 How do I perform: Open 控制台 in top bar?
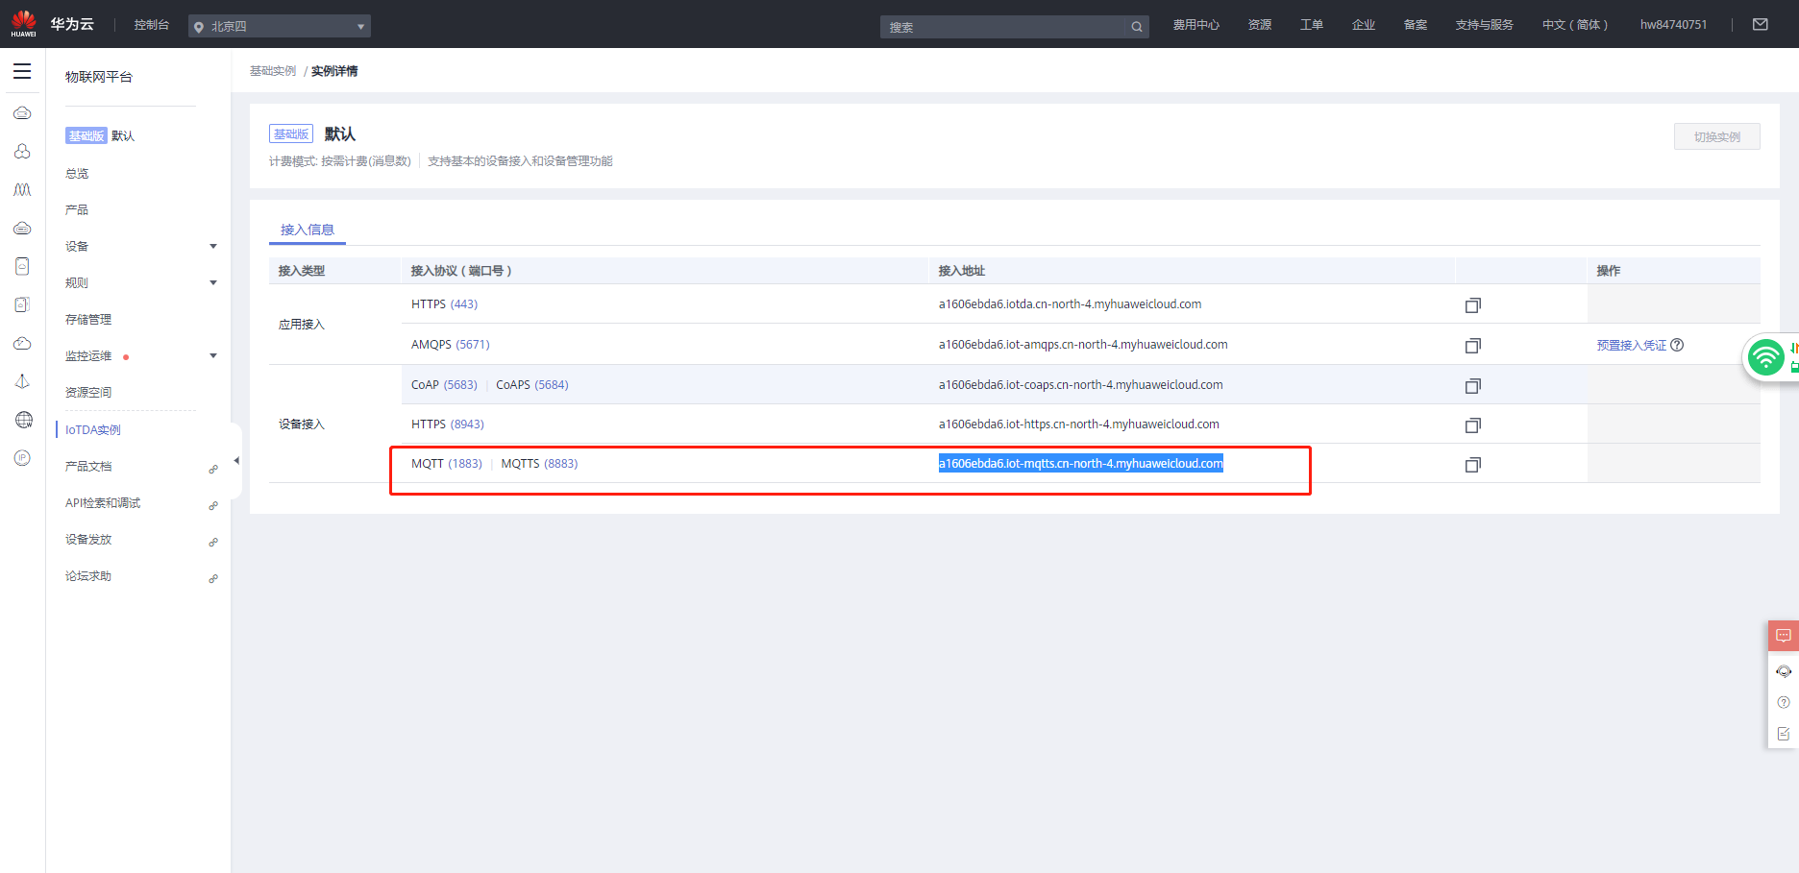(152, 25)
